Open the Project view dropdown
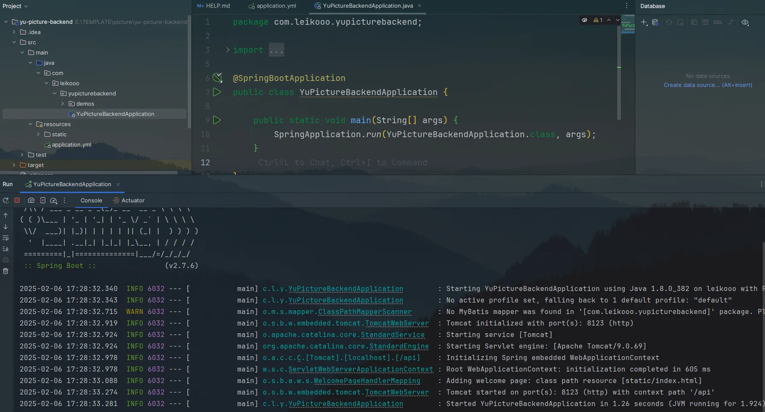 15,6
